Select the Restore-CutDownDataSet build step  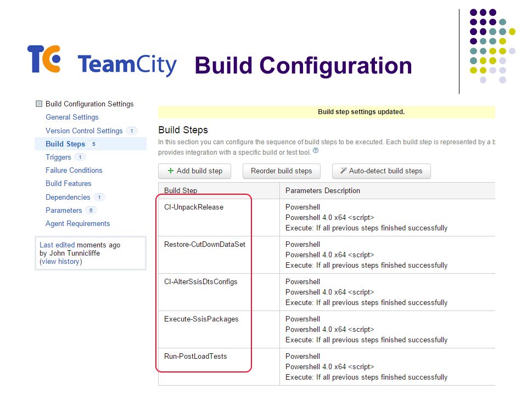point(205,244)
